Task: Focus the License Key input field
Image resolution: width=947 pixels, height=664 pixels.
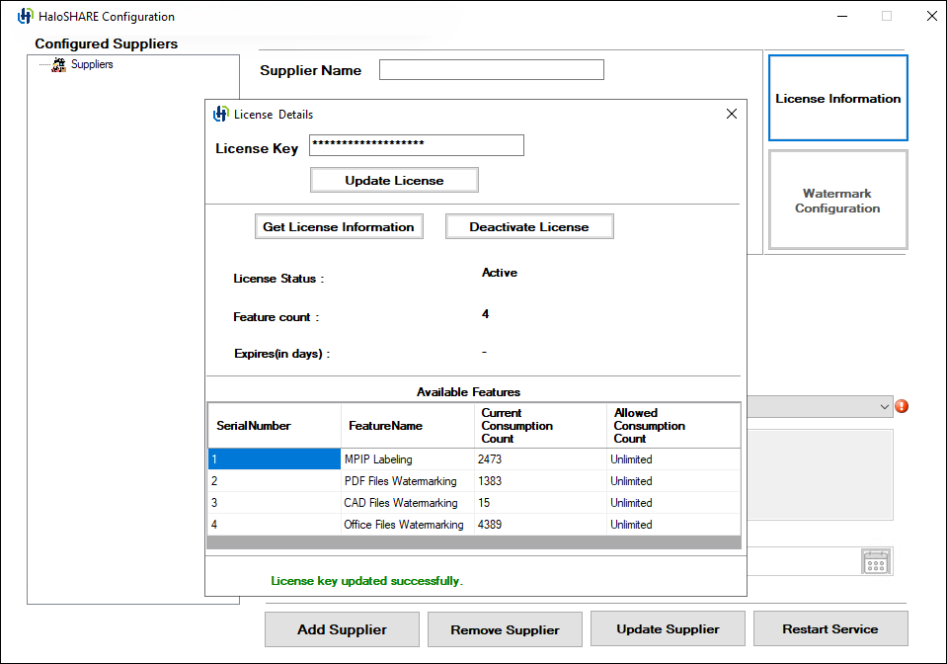Action: tap(416, 145)
